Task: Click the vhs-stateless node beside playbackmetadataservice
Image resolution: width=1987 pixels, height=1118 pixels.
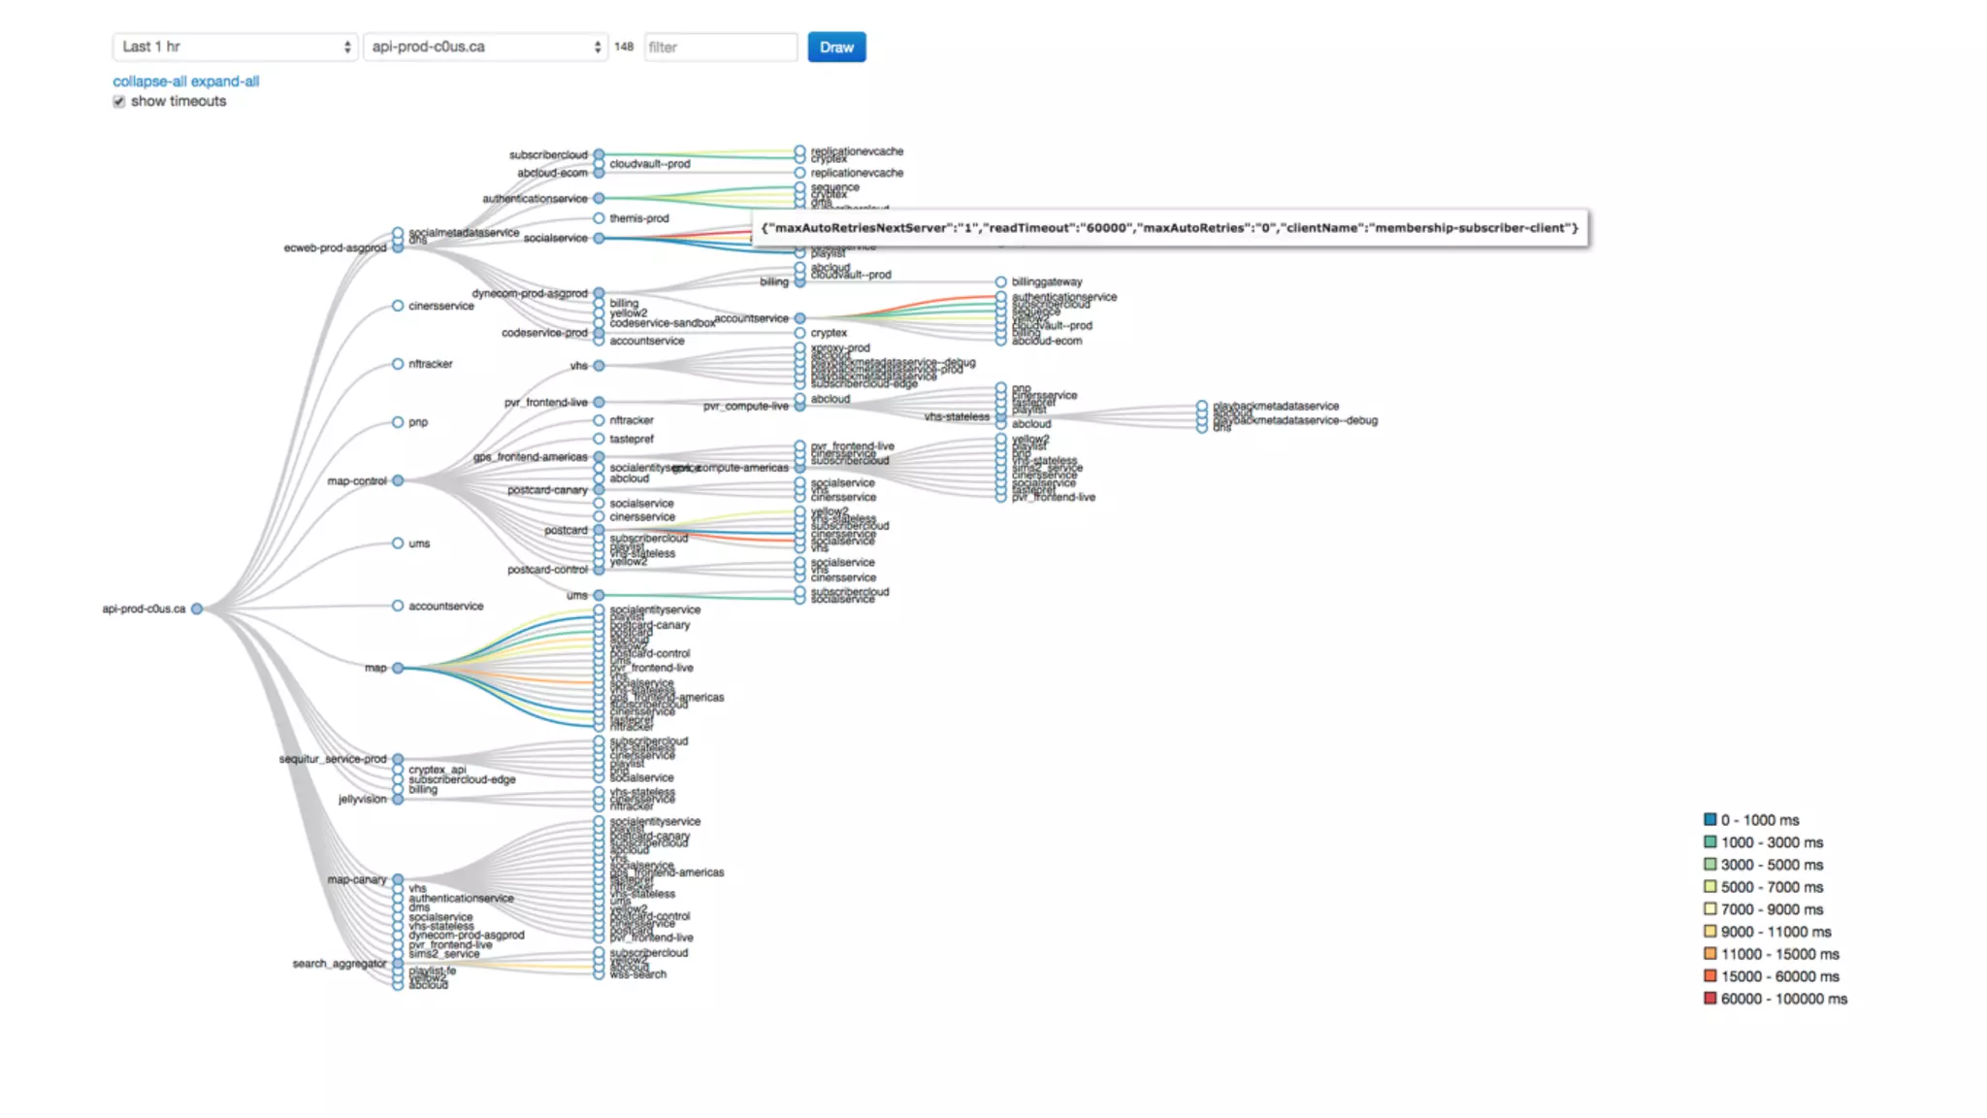Action: point(1000,416)
